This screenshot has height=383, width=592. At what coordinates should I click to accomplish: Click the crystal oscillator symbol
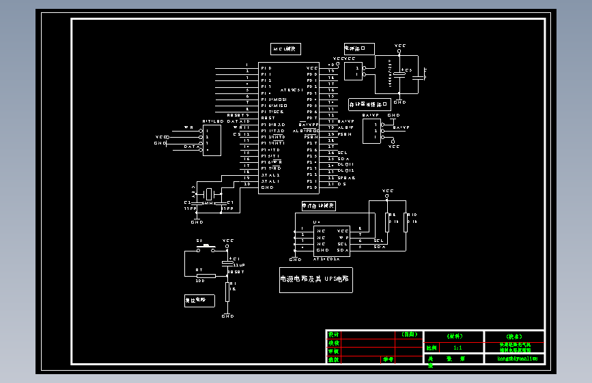209,194
